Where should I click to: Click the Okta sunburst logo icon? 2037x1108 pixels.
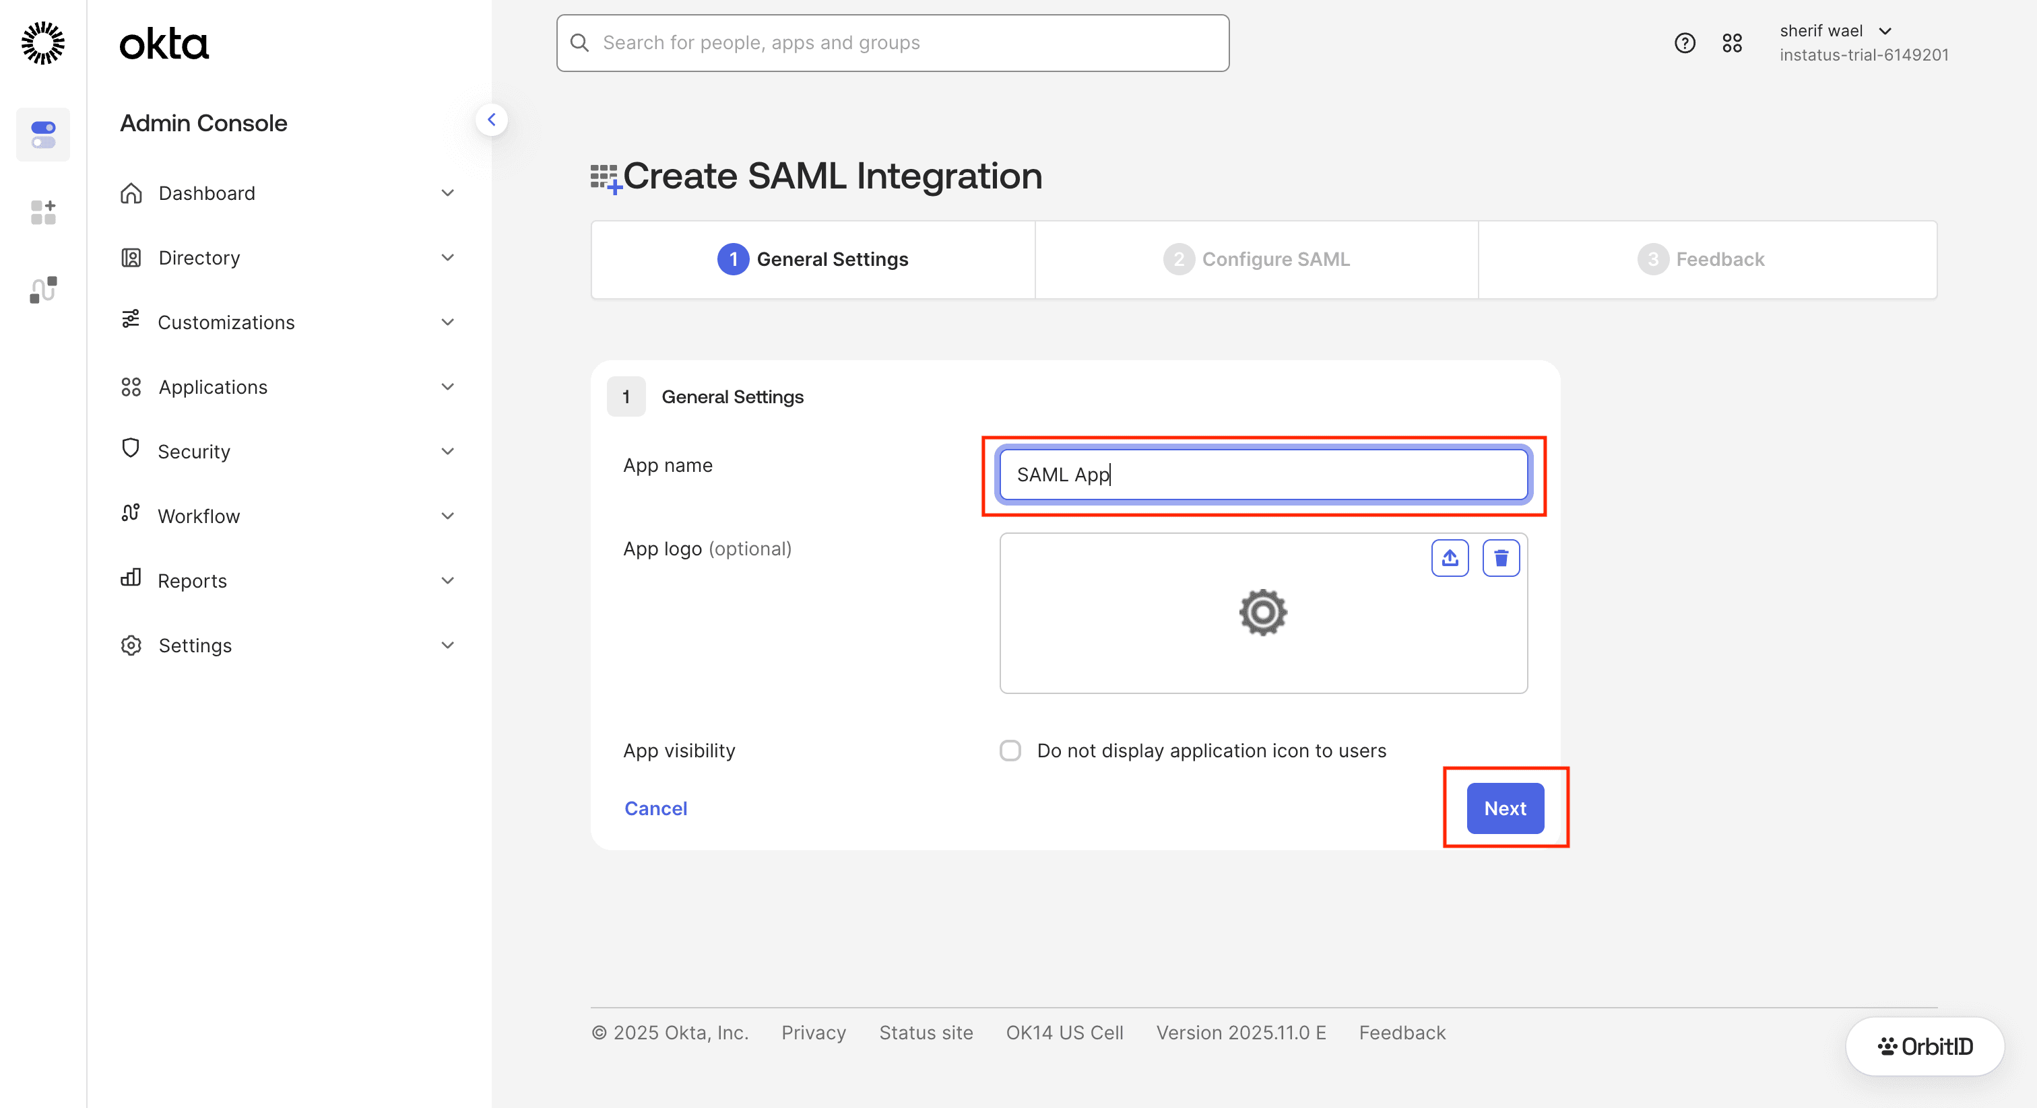pyautogui.click(x=42, y=42)
